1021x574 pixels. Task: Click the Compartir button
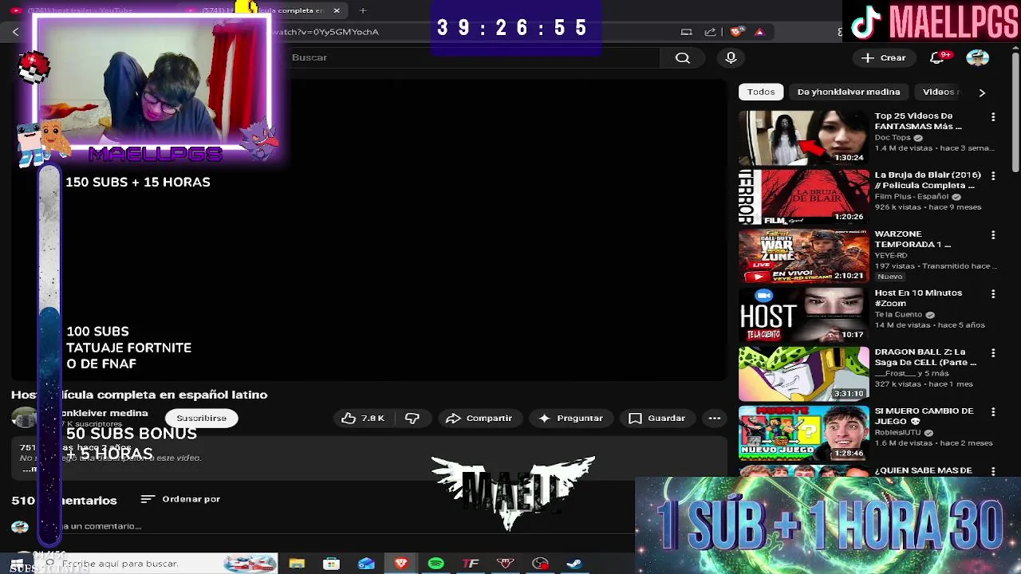point(479,418)
